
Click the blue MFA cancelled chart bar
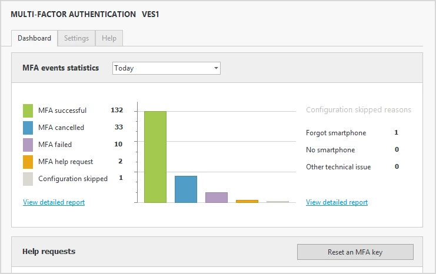click(x=186, y=189)
